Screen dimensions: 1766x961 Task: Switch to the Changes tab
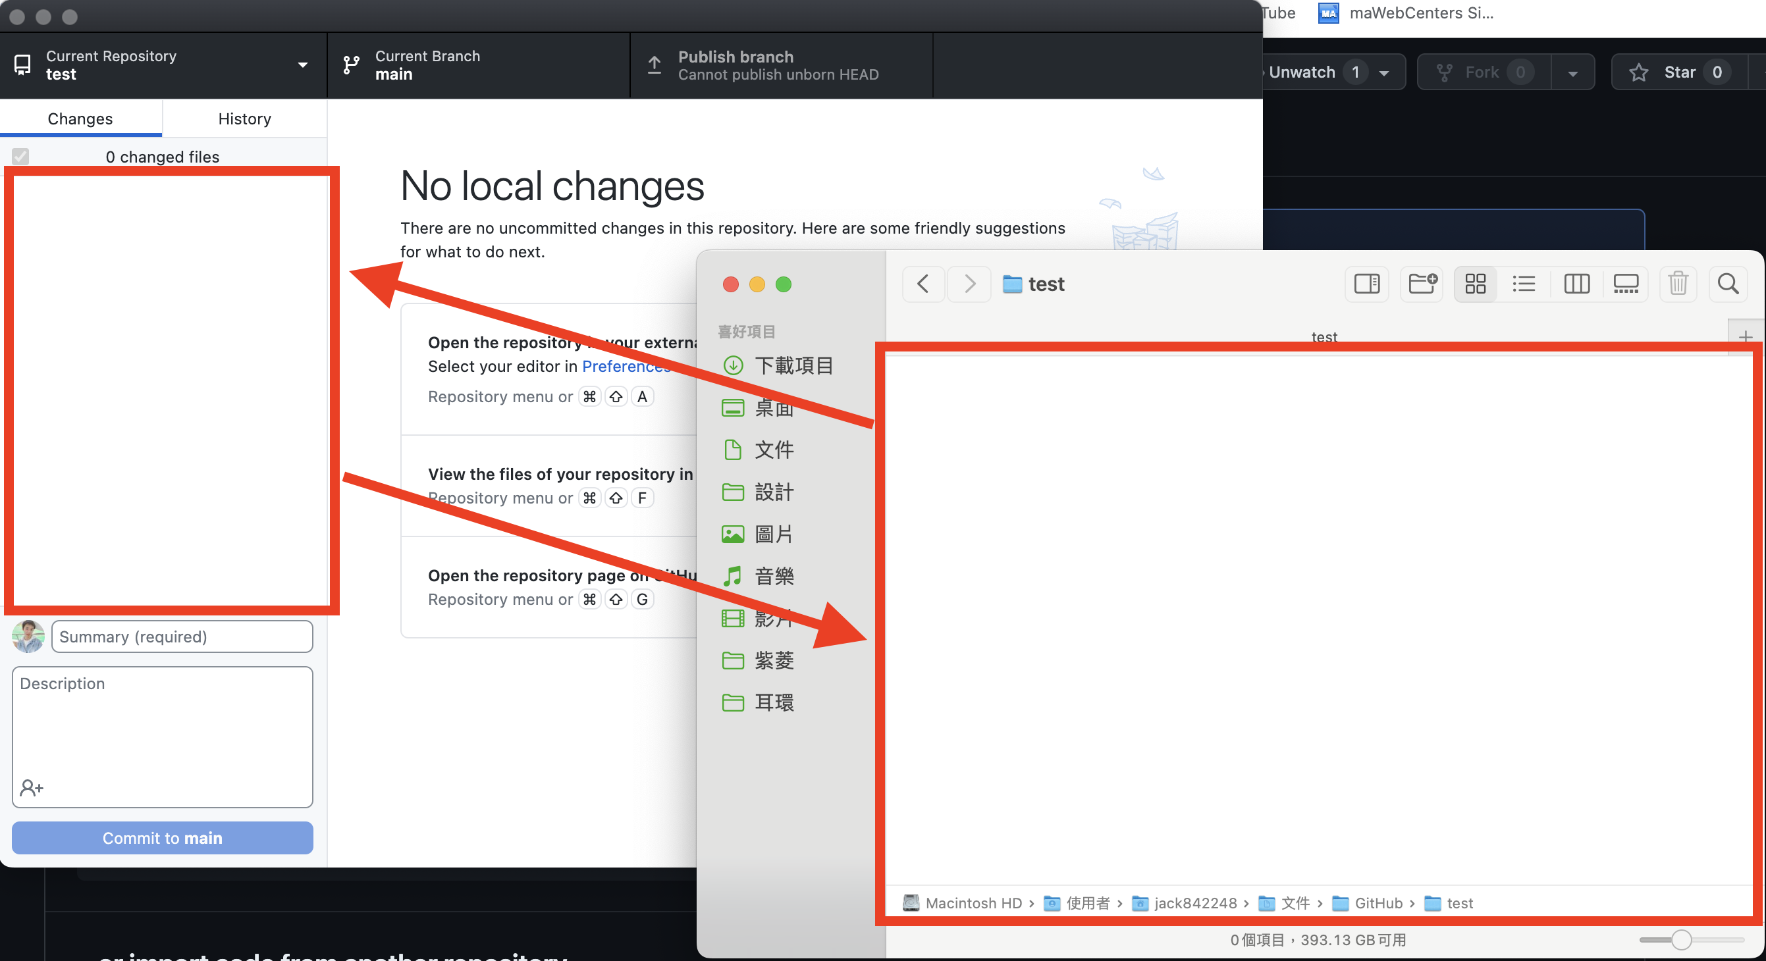(x=79, y=118)
